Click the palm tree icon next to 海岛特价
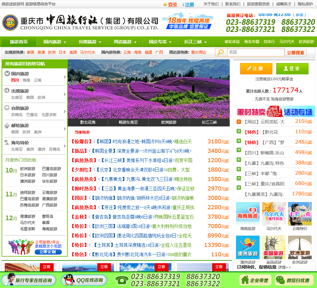Image resolution: width=317 pixels, height=288 pixels. click(7, 142)
